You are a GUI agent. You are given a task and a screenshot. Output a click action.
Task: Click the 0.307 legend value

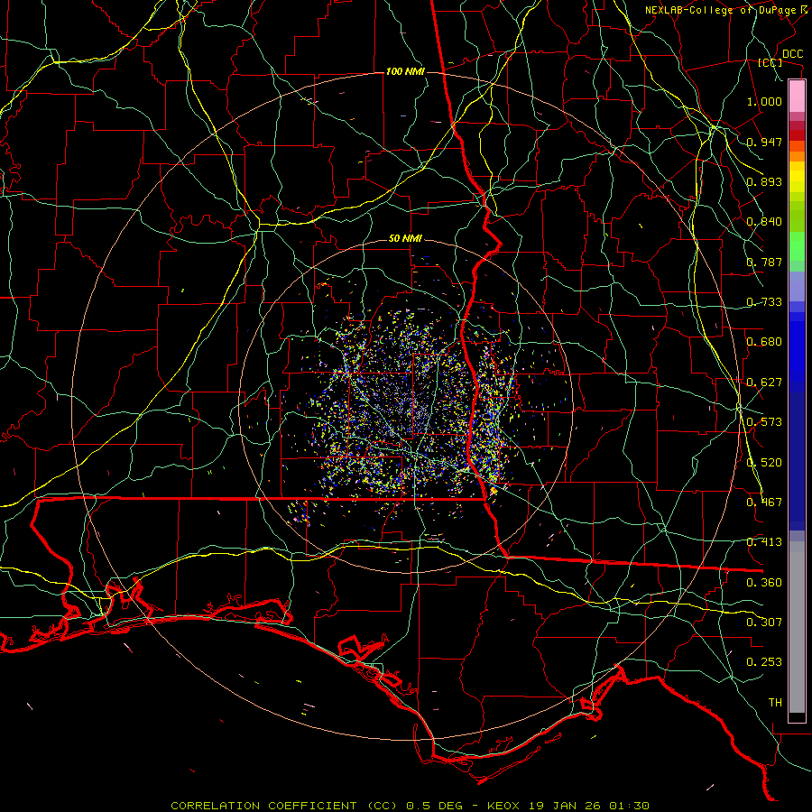coord(764,623)
